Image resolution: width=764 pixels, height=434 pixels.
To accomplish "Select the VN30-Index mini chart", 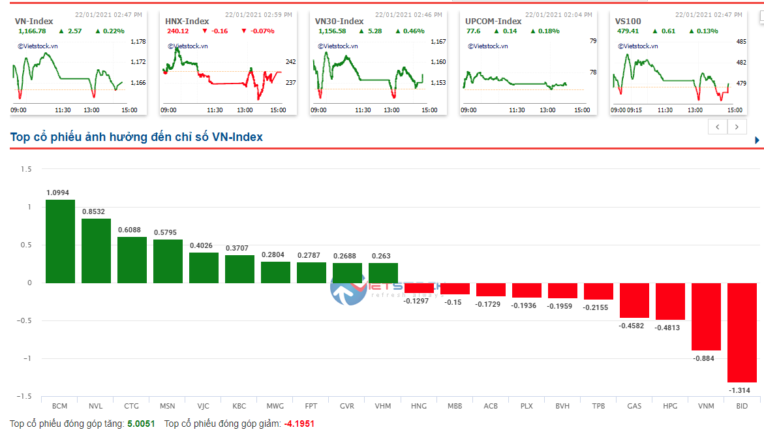I will click(369, 75).
